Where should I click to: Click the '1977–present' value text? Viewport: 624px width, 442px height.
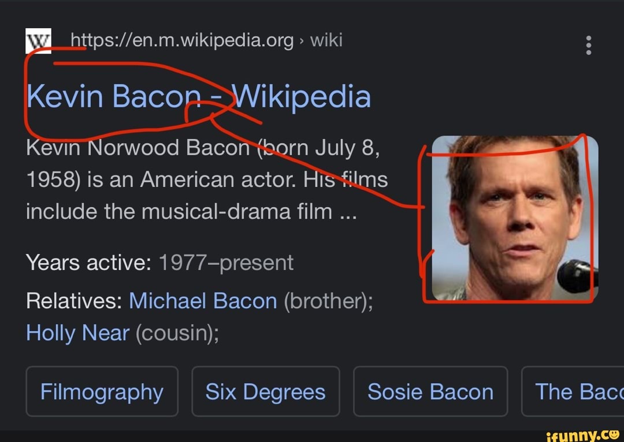(226, 263)
